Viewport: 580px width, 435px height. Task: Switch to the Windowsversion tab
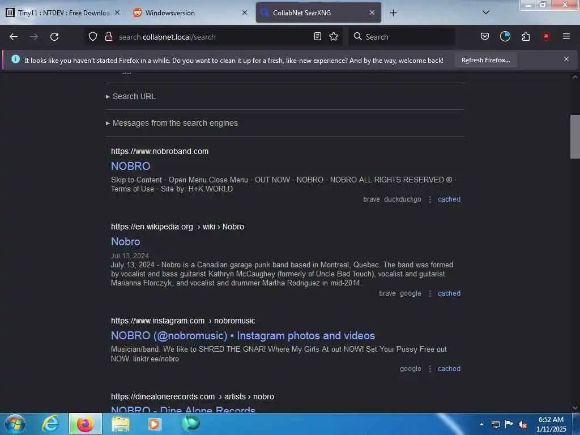(x=190, y=13)
